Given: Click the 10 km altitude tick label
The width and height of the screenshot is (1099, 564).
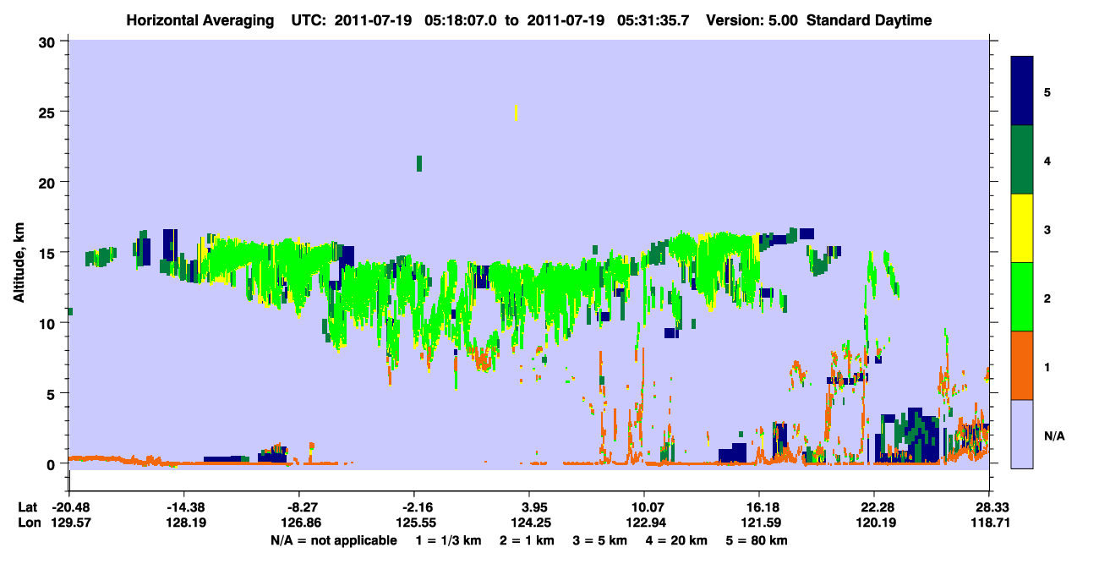Looking at the screenshot, I should click(x=47, y=323).
